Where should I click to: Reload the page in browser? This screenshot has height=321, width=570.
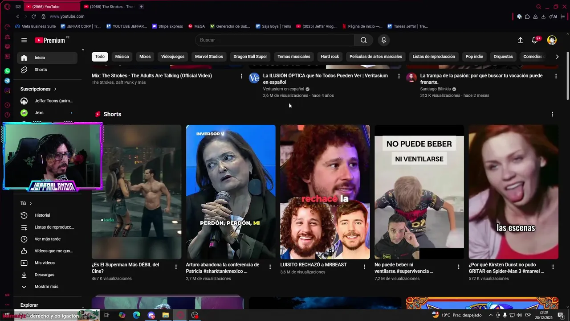(33, 16)
